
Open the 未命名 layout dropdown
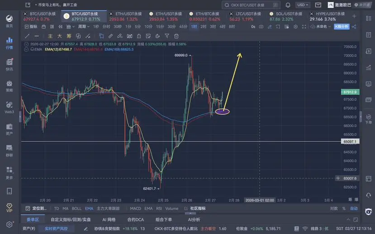(321, 27)
